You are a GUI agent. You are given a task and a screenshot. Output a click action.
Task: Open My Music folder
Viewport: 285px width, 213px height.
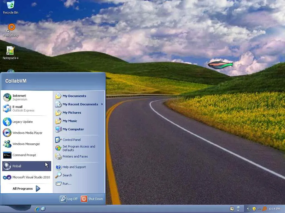coord(79,121)
